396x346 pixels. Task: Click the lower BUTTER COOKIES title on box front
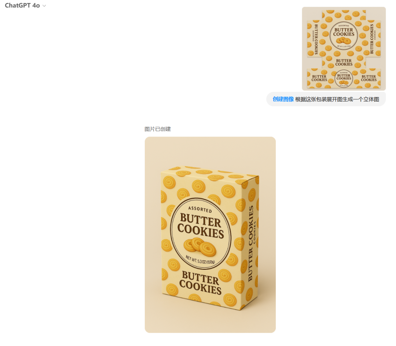pos(201,283)
